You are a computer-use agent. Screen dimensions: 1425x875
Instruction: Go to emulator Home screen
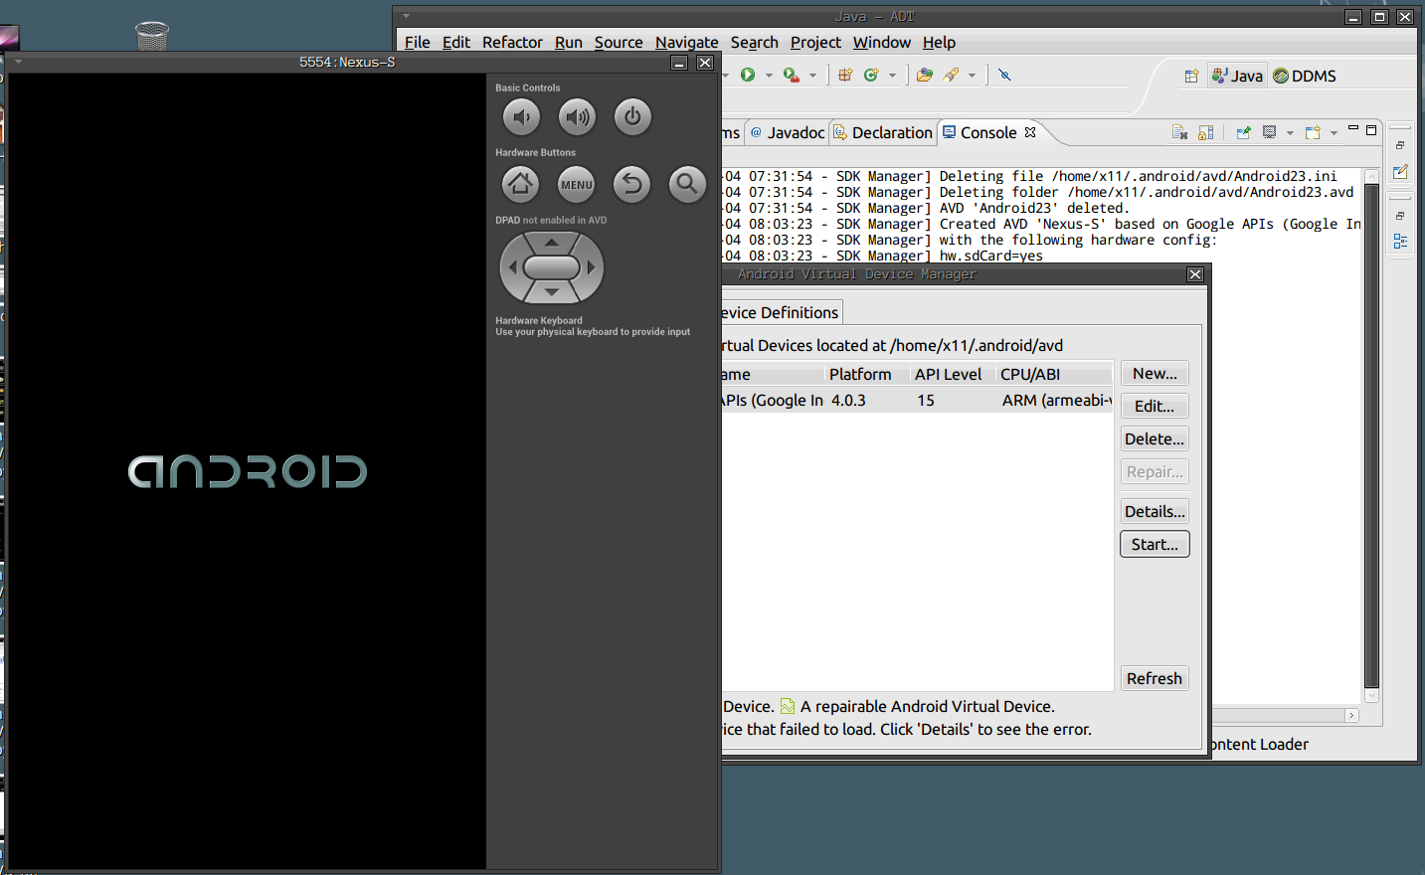(520, 184)
